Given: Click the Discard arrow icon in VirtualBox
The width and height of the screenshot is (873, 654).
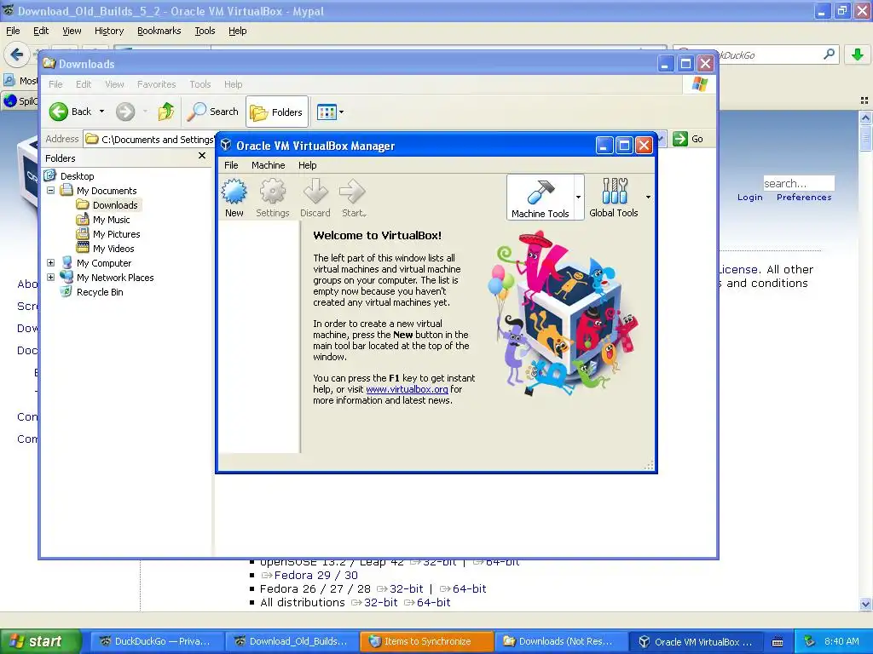Looking at the screenshot, I should 315,198.
